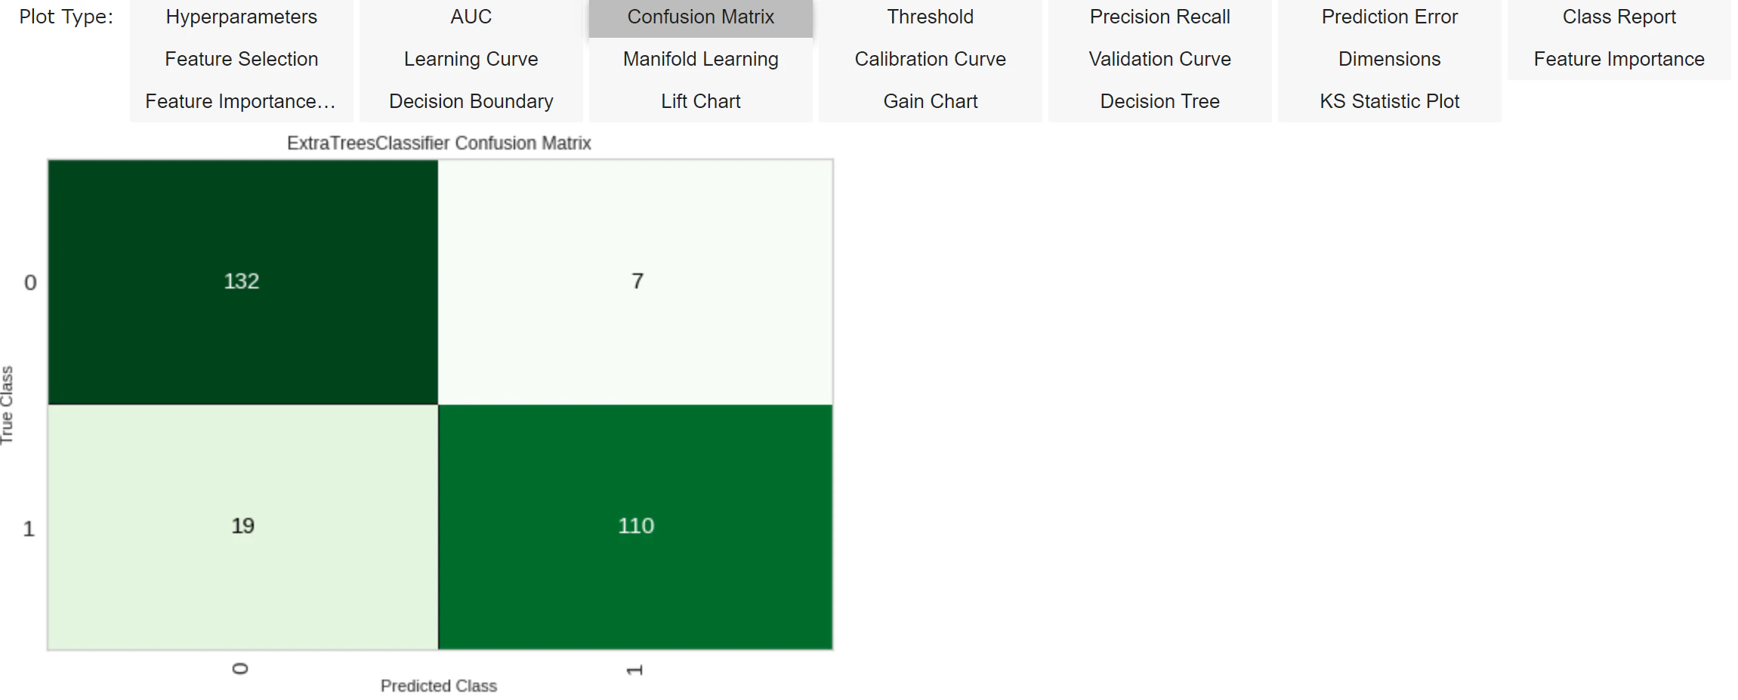The width and height of the screenshot is (1738, 700).
Task: Select the Decision Tree plot
Action: [1160, 101]
